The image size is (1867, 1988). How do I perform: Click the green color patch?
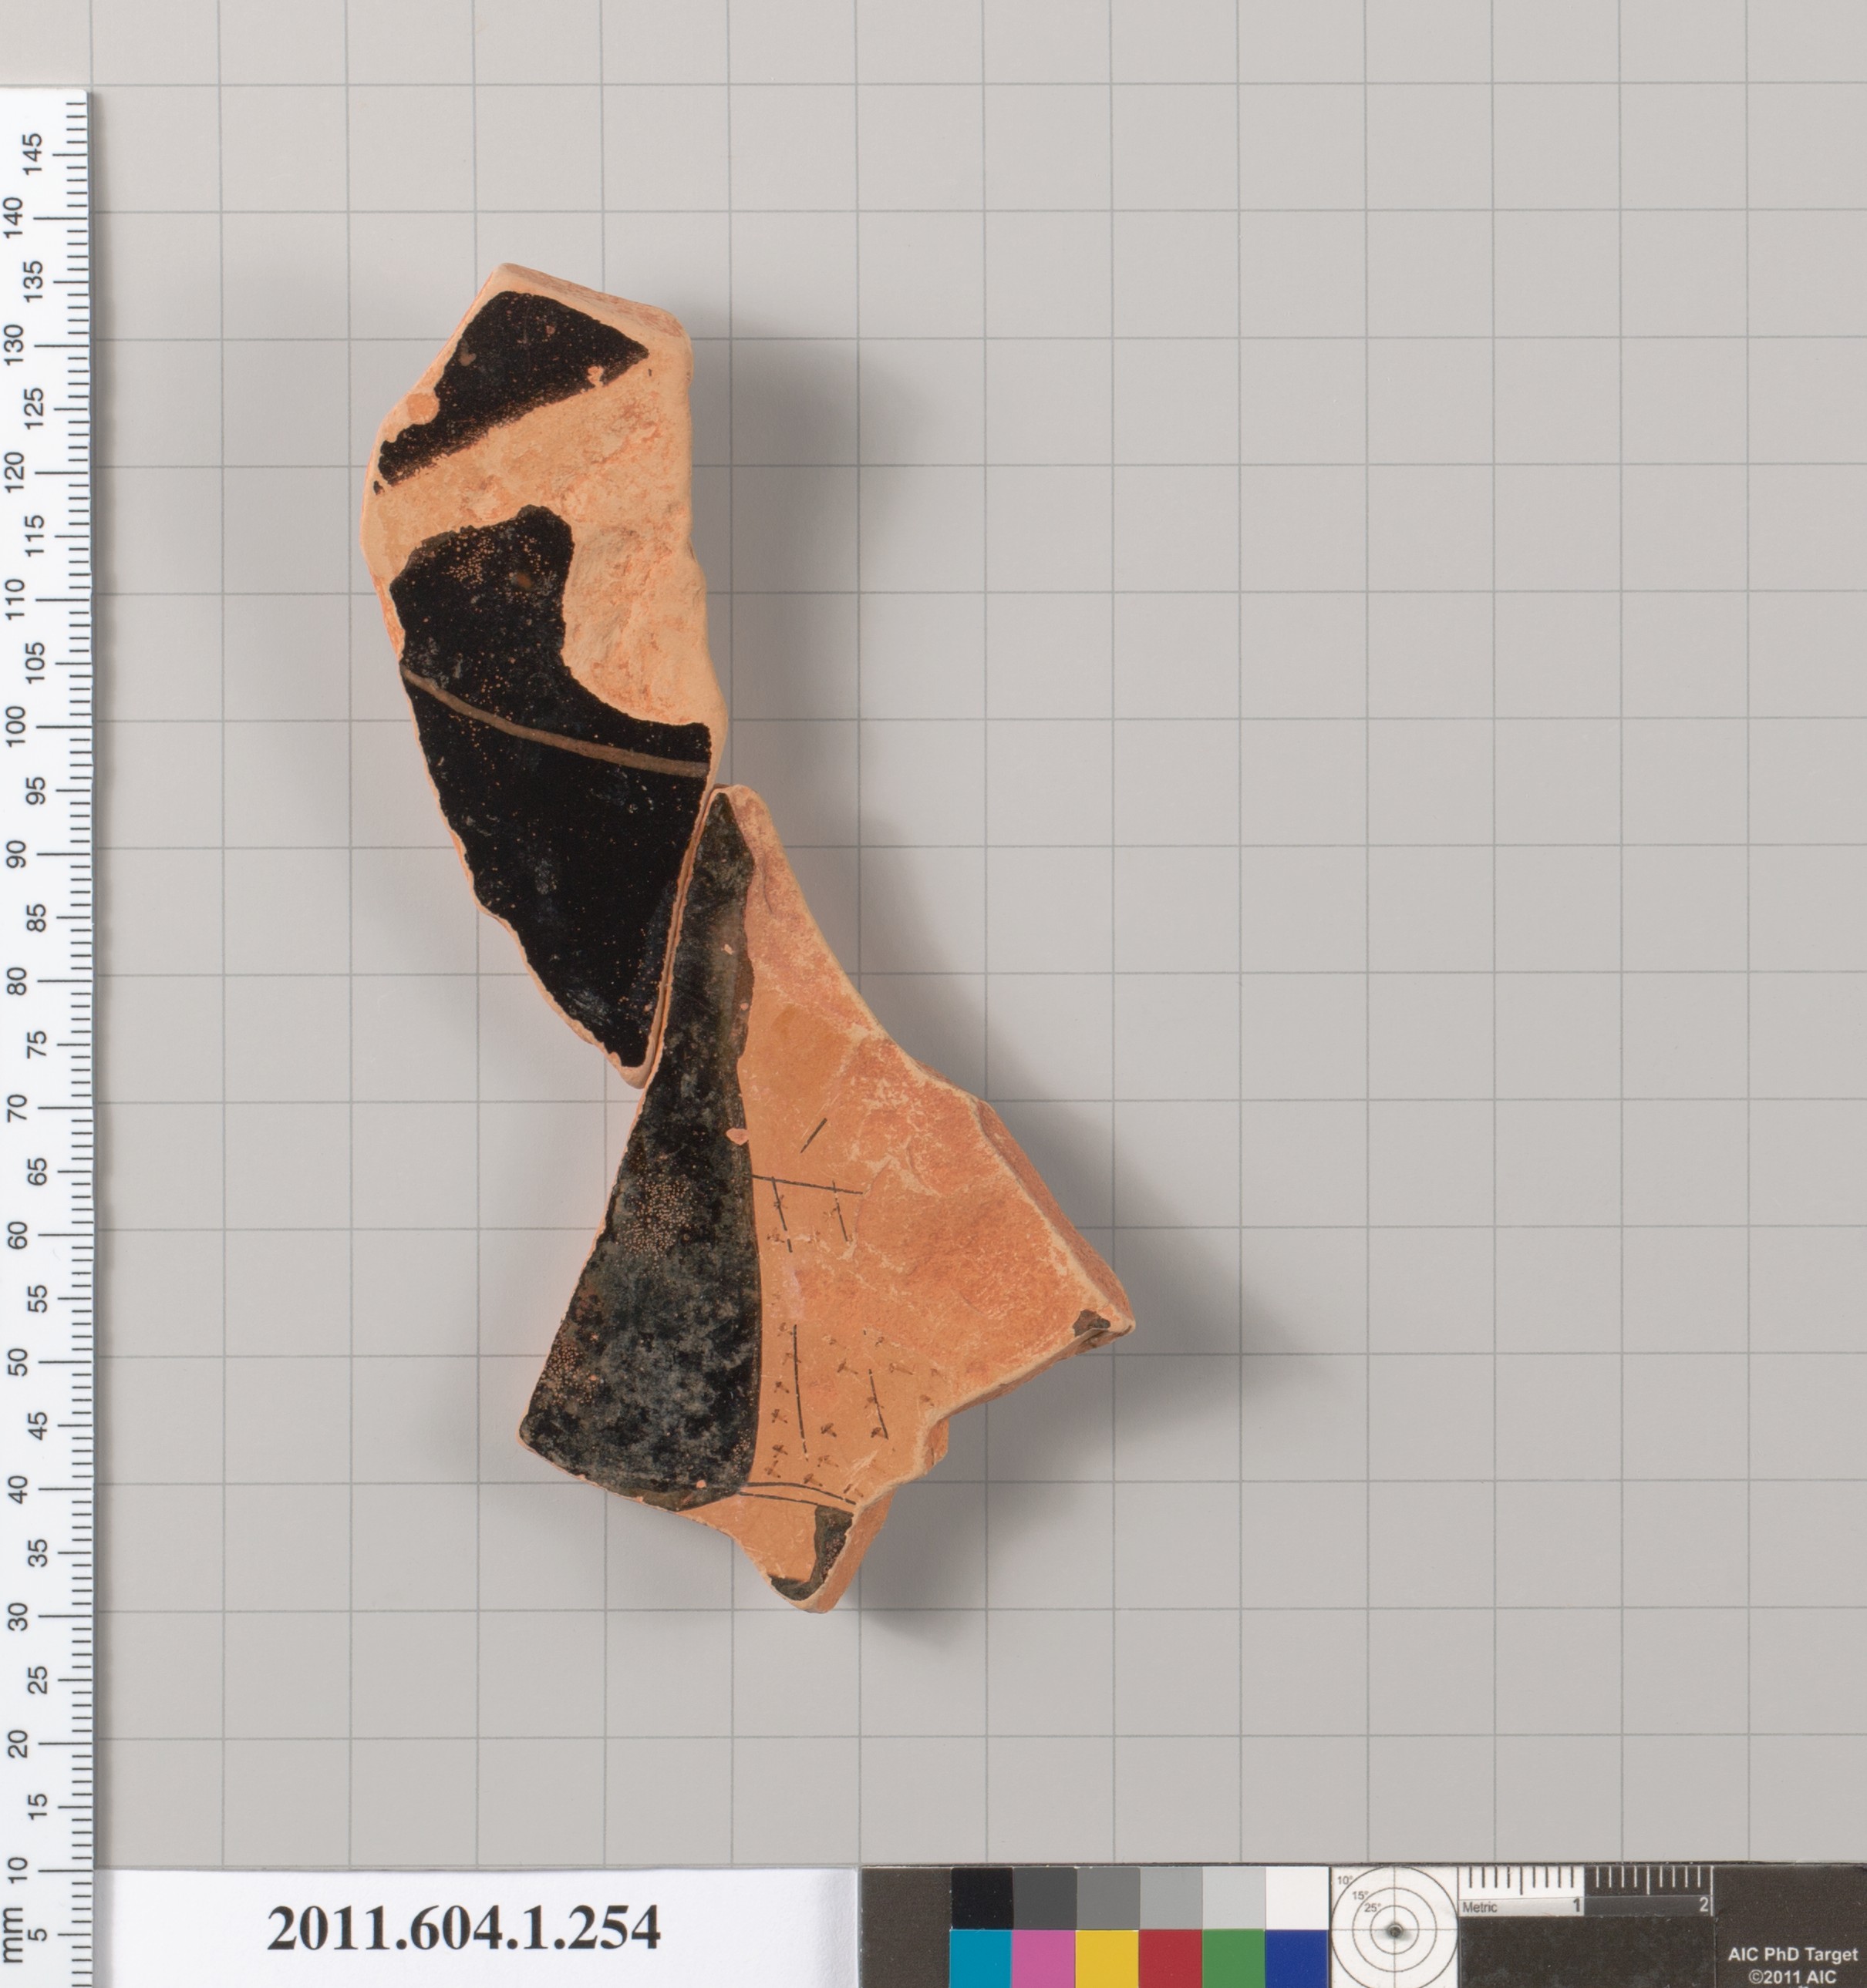tap(1232, 1958)
